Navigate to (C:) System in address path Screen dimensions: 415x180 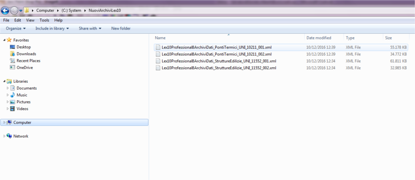(71, 10)
